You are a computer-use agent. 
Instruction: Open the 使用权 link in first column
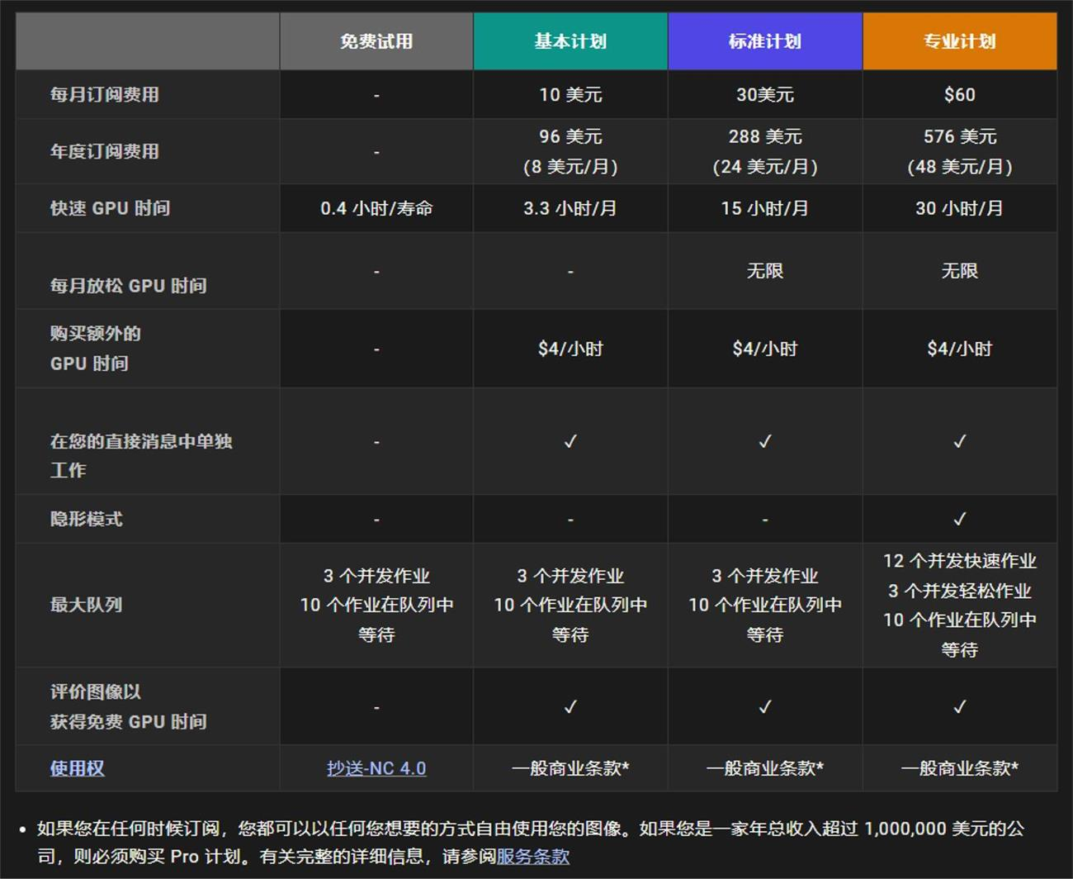click(x=77, y=768)
